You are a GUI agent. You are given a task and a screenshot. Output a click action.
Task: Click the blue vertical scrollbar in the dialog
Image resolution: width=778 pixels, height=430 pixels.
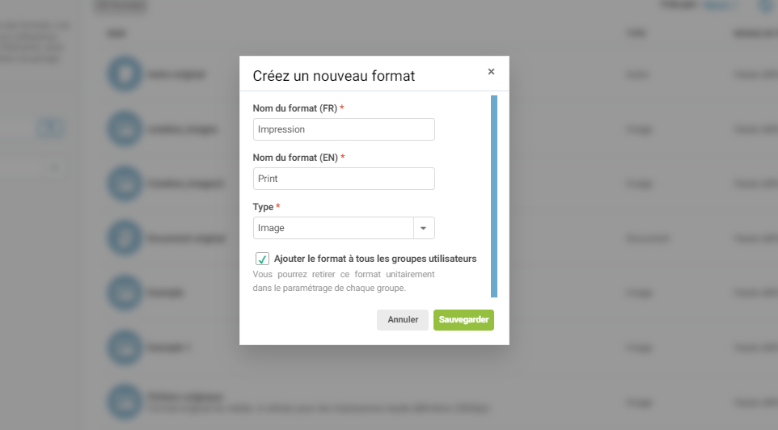coord(494,196)
